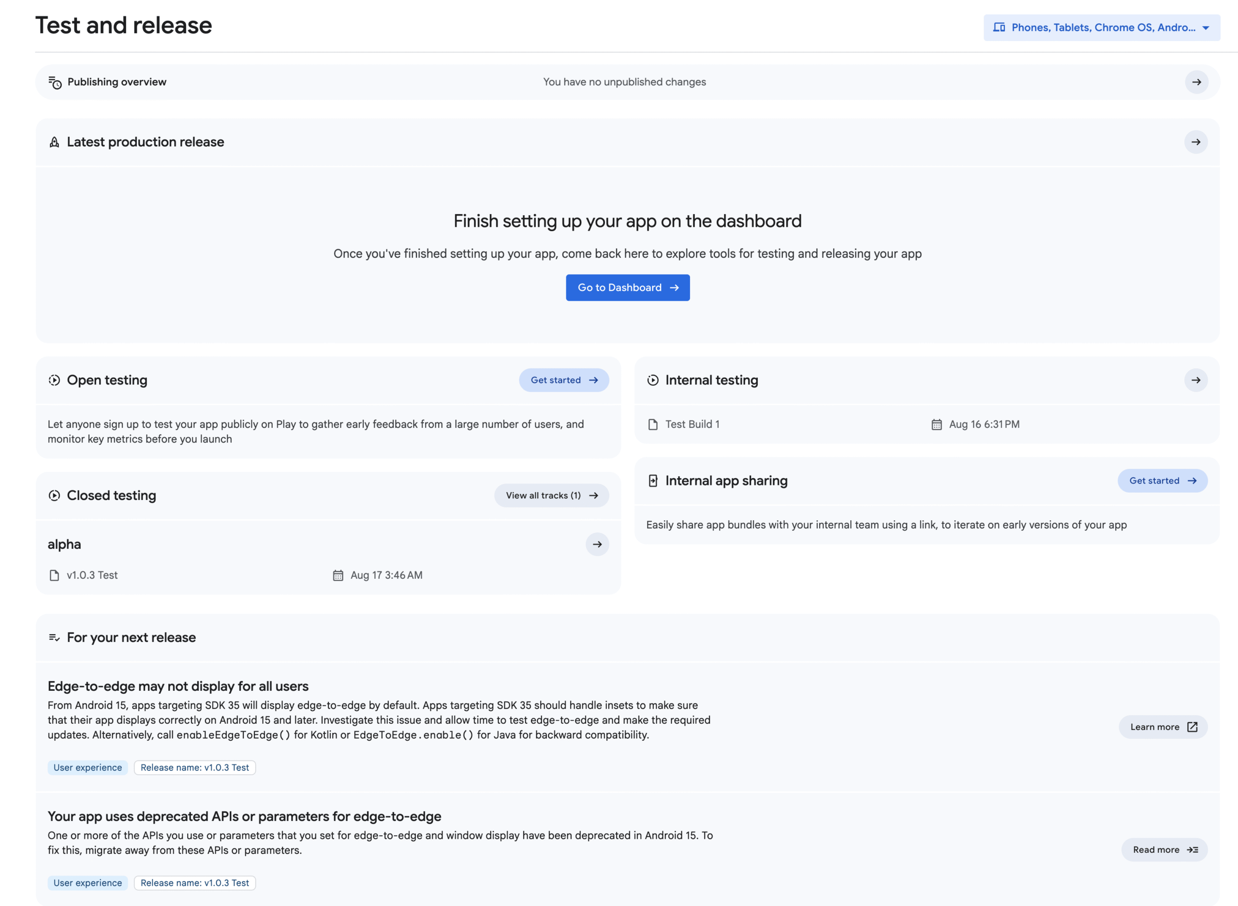Click the Test Build 1 release row
Screen dimensions: 1238x906
pos(692,424)
